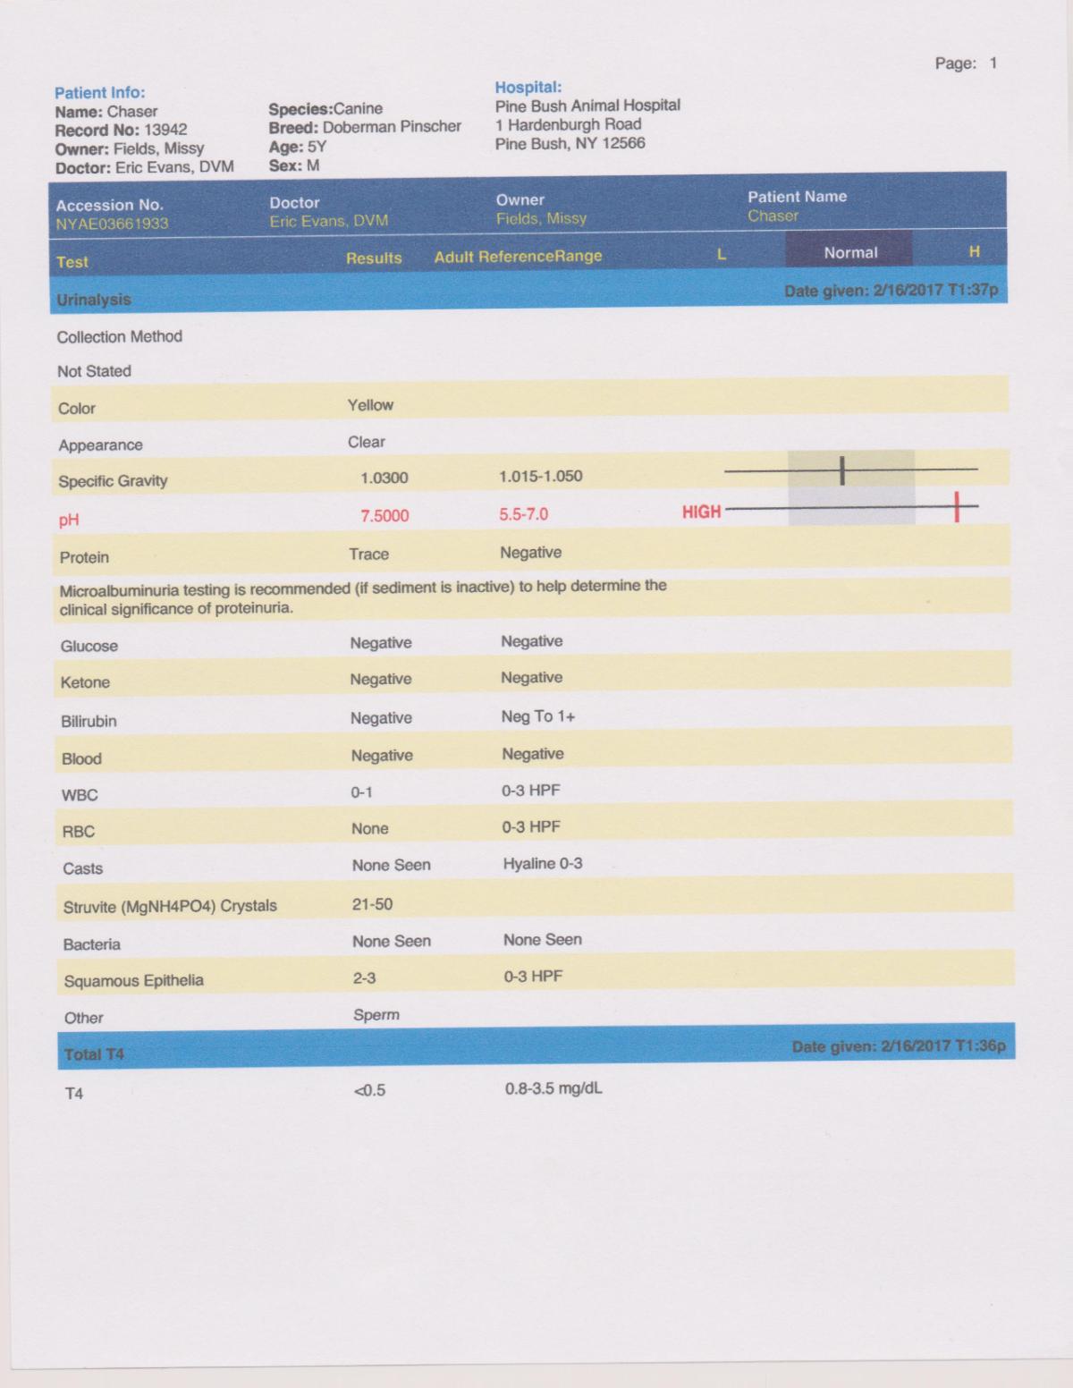This screenshot has height=1388, width=1073.
Task: Click the patient name "Chaser" in Patient Info
Action: [132, 112]
